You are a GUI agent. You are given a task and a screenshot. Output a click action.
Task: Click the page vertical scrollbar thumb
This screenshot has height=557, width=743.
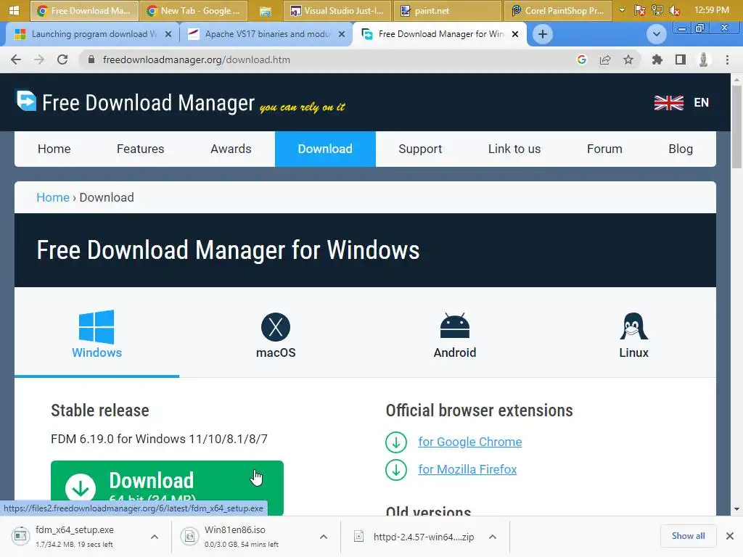point(736,125)
